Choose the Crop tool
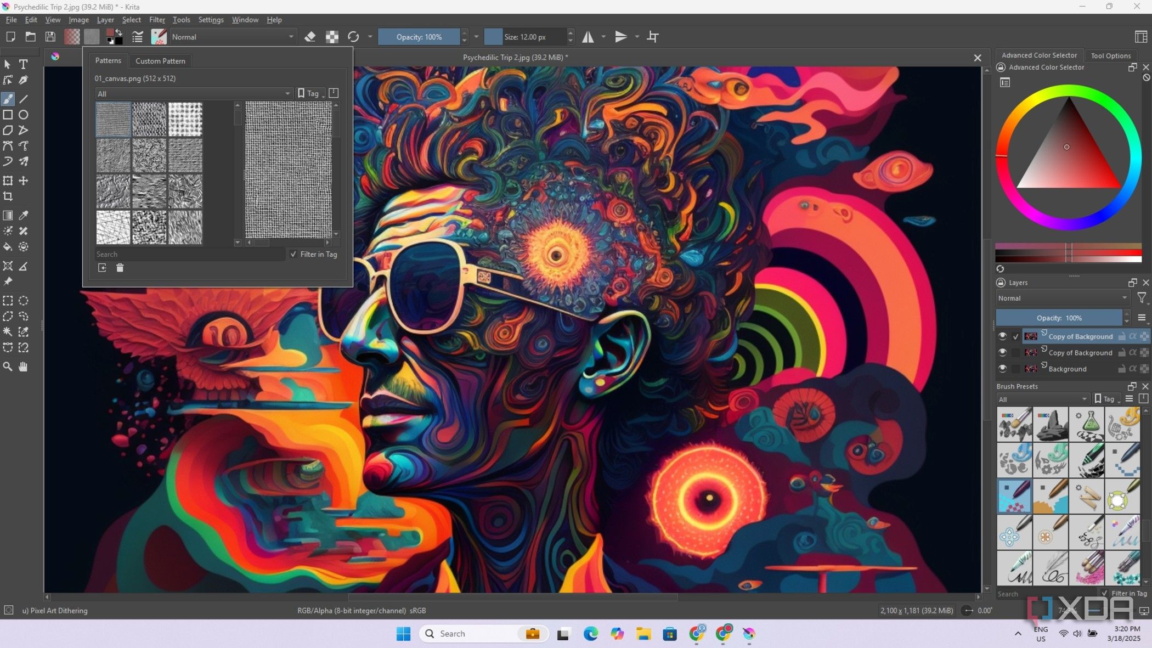The height and width of the screenshot is (648, 1152). 8,196
